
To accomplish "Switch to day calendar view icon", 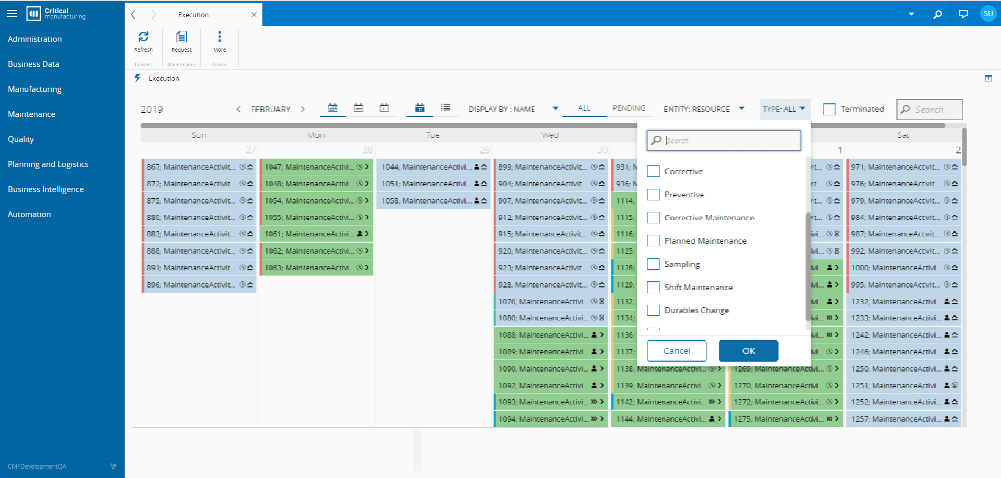I will click(x=384, y=108).
